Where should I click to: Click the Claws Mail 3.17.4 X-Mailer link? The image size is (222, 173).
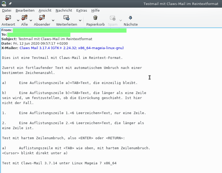pyautogui.click(x=72, y=48)
